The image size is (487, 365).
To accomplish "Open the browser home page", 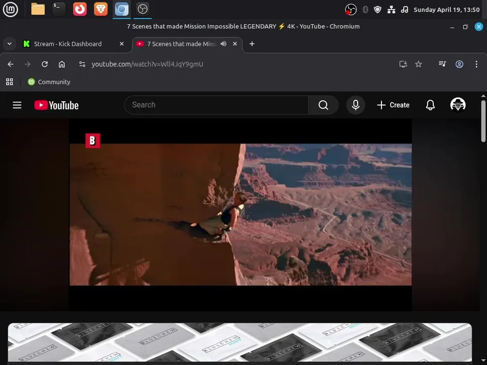I will coord(62,64).
